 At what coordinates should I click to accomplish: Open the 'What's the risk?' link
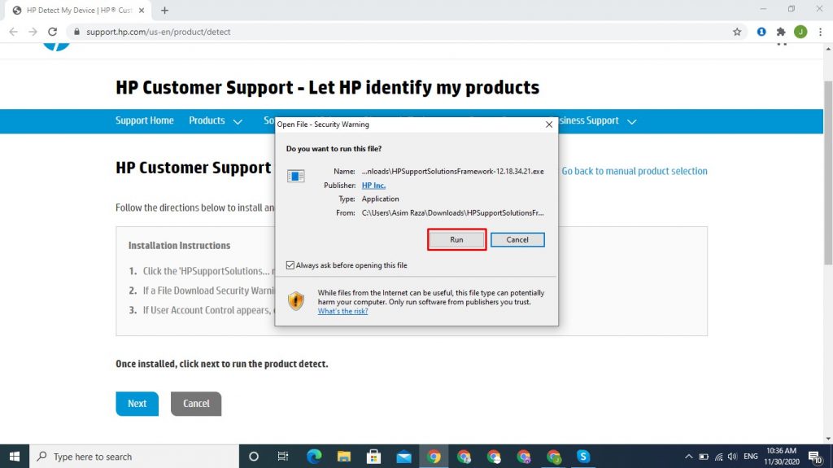(342, 311)
